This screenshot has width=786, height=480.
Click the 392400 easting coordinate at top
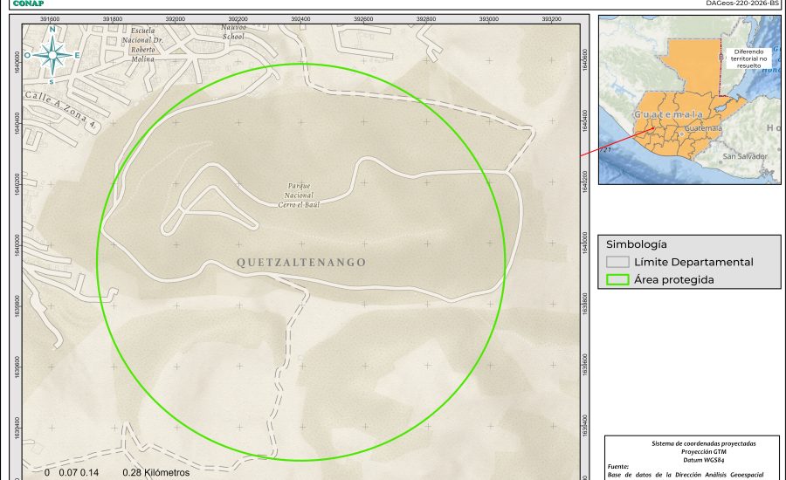(x=300, y=18)
